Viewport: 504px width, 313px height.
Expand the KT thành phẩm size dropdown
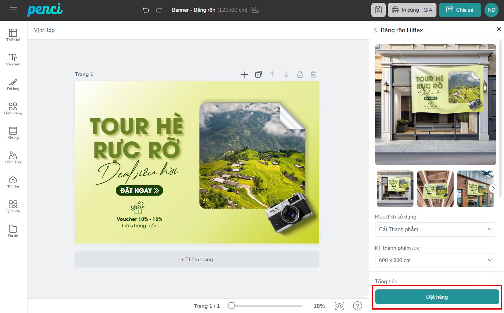click(435, 260)
